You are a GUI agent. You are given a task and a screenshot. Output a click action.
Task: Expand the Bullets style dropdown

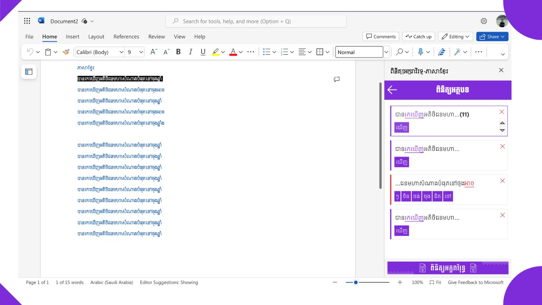pyautogui.click(x=274, y=52)
